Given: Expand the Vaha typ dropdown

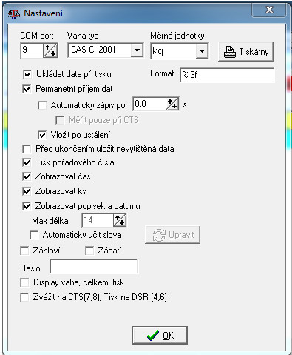Looking at the screenshot, I should [137, 50].
